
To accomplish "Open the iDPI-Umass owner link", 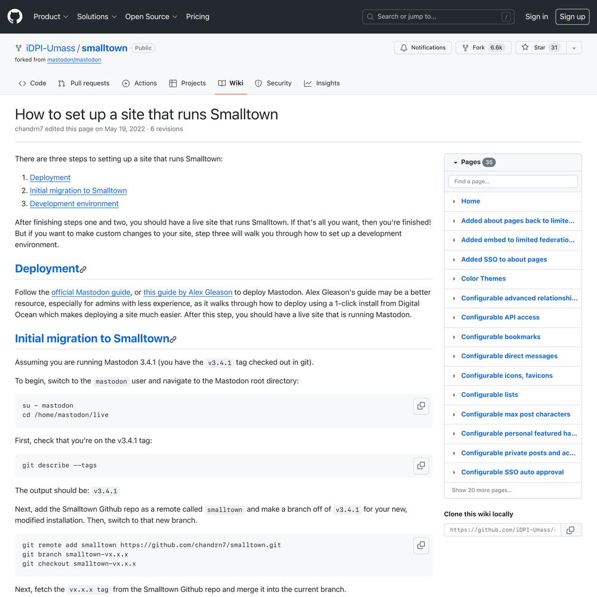I will [51, 48].
